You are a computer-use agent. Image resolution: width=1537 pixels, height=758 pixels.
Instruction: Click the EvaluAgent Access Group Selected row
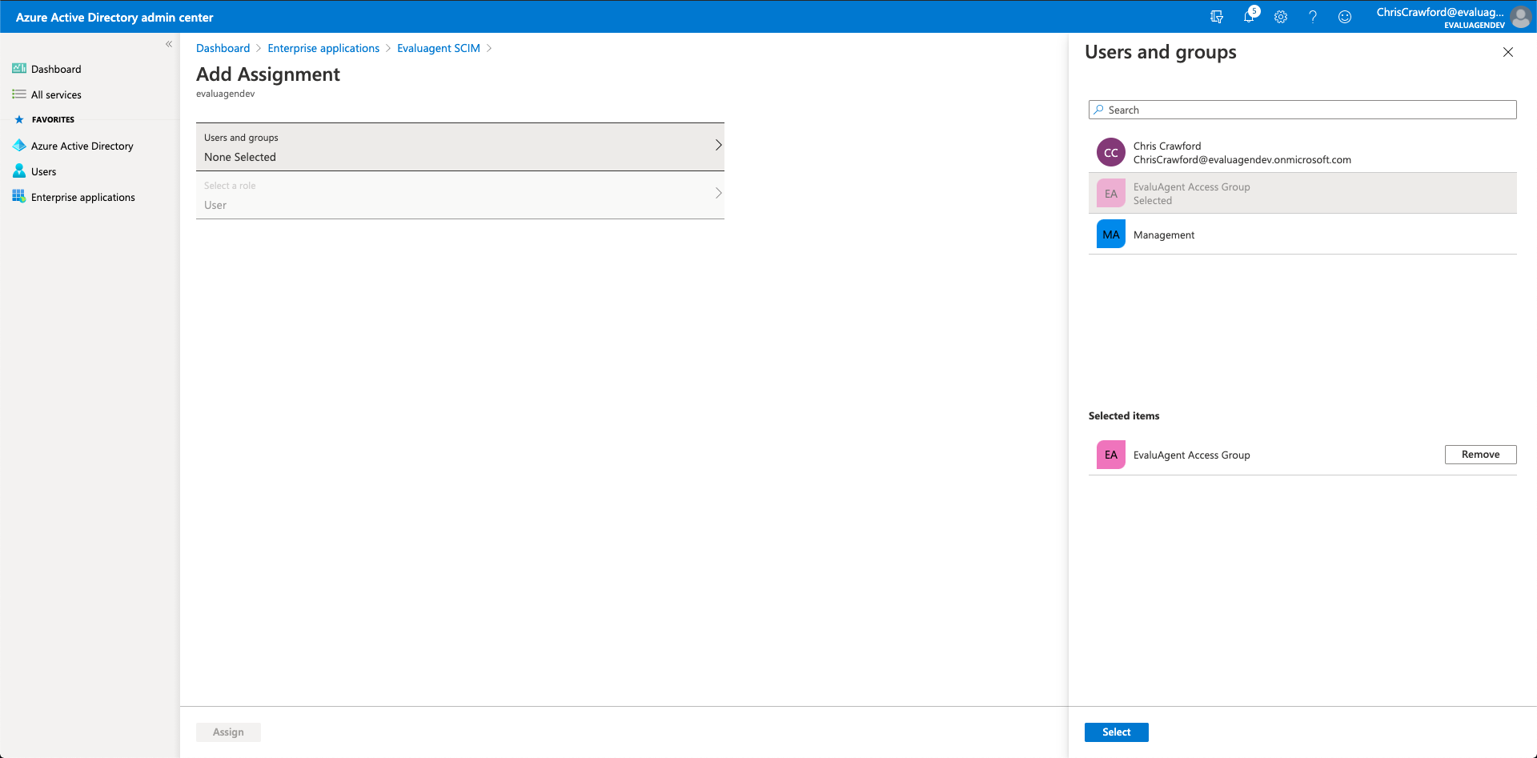1302,193
